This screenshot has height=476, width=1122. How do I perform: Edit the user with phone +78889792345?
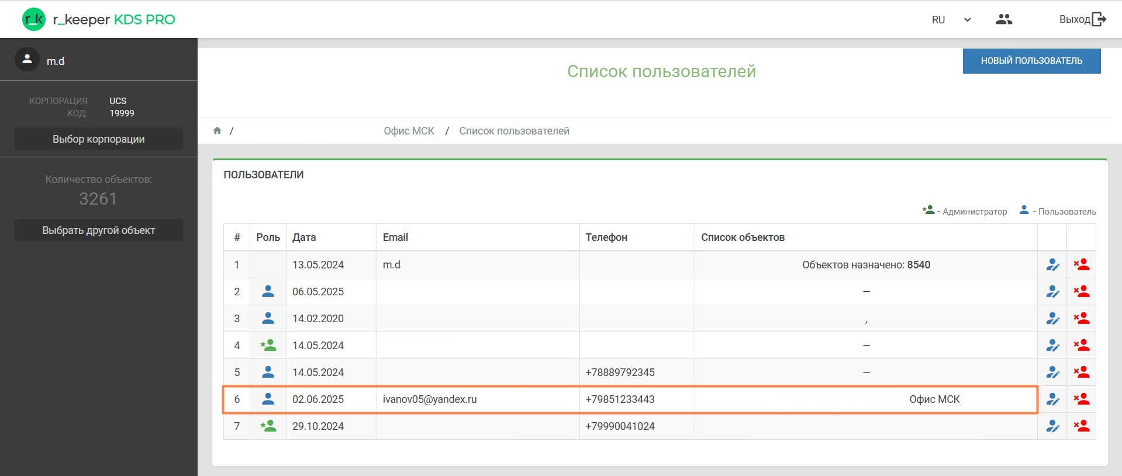(1052, 372)
